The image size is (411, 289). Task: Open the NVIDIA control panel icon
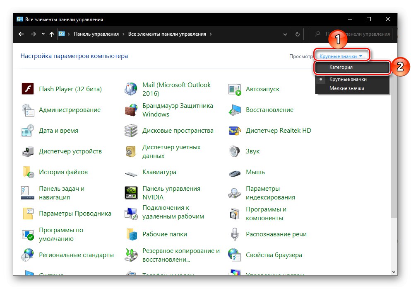click(131, 193)
